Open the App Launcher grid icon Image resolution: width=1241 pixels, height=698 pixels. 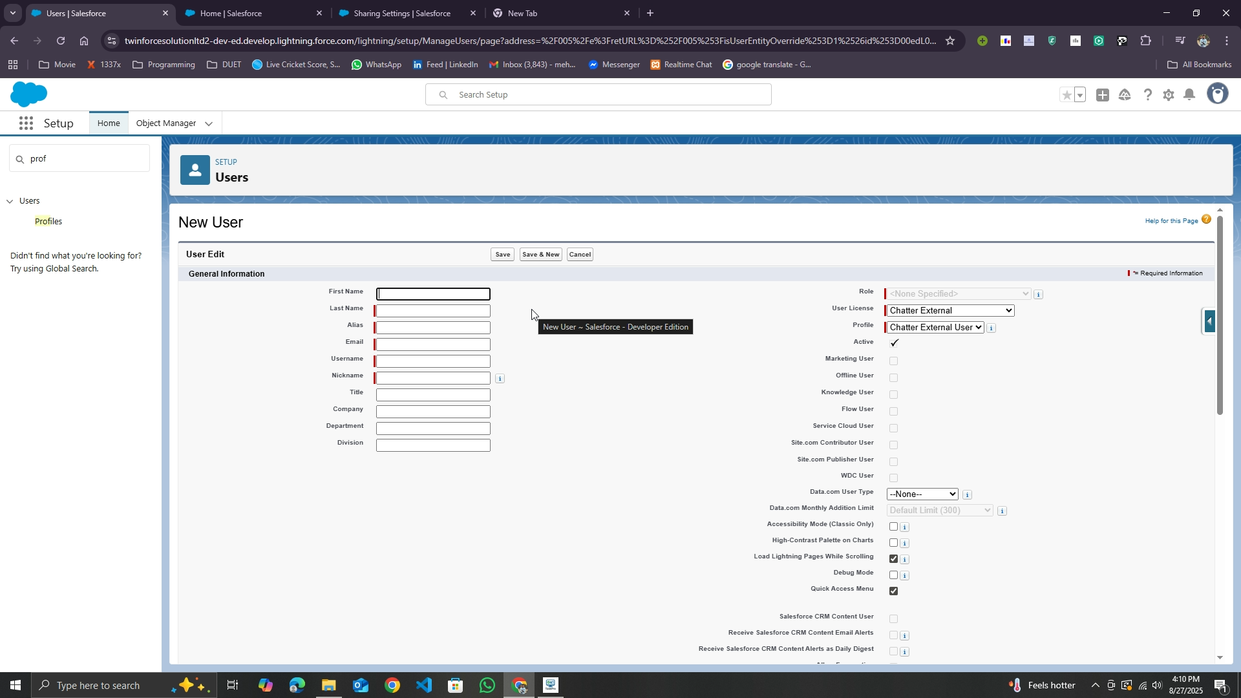26,123
